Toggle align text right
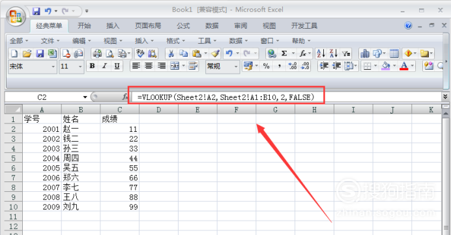The image size is (451, 235). pyautogui.click(x=162, y=66)
